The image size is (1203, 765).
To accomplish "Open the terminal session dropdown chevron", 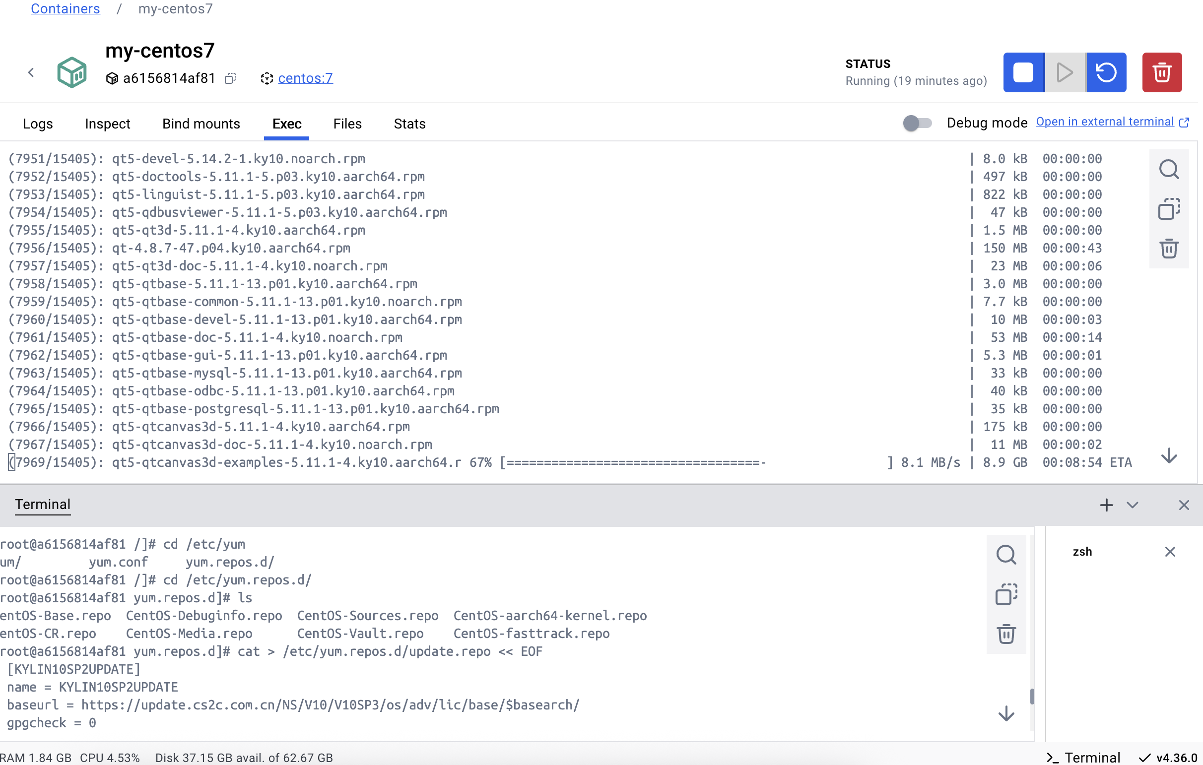I will click(1132, 505).
